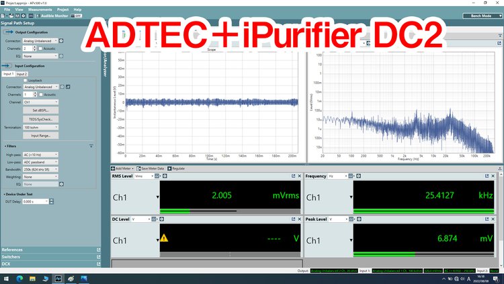Open the Measurements menu
This screenshot has width=504, height=284.
40,9
